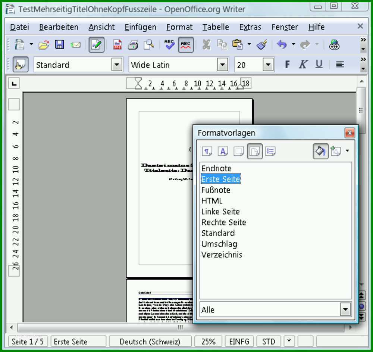Viewport: 373px width, 352px height.
Task: Toggle Styles and Formatting window button
Action: point(21,65)
